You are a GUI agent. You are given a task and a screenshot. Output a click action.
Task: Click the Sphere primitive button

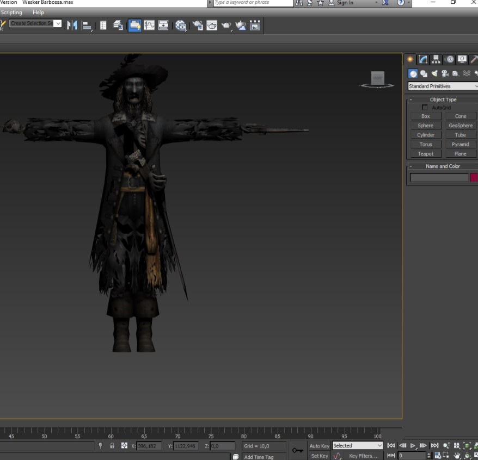coord(426,126)
